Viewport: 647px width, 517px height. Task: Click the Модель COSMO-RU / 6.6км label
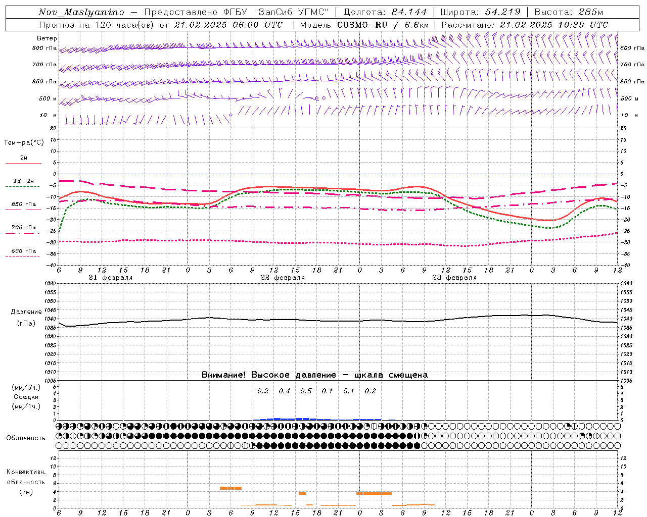coord(364,25)
